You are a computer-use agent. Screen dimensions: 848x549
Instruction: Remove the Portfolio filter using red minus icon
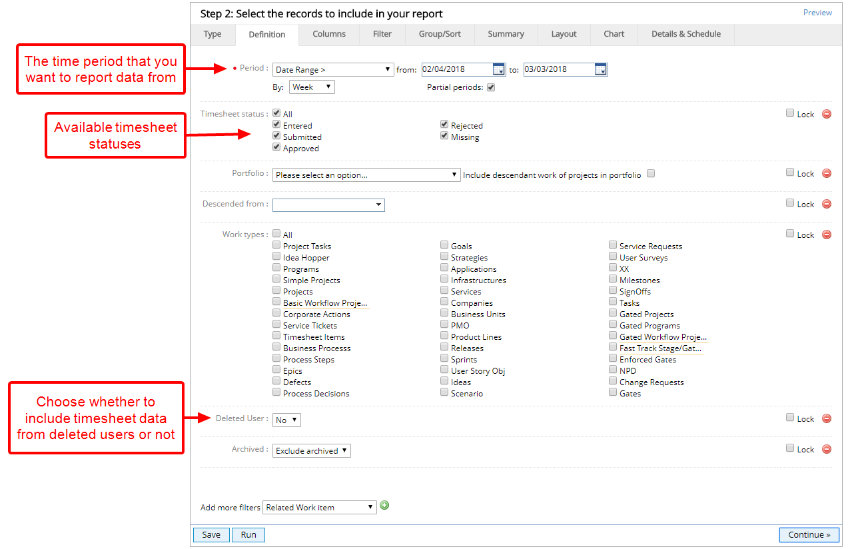(827, 173)
